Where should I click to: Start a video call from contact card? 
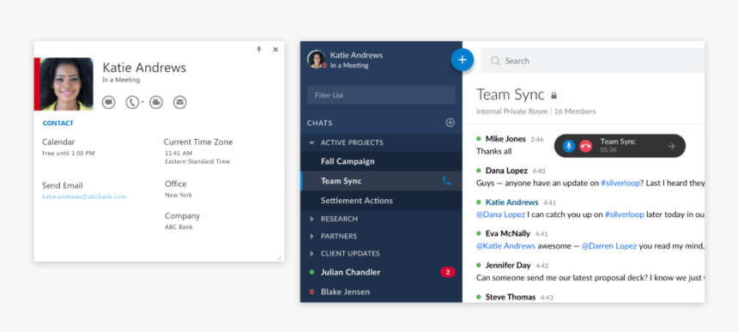156,102
